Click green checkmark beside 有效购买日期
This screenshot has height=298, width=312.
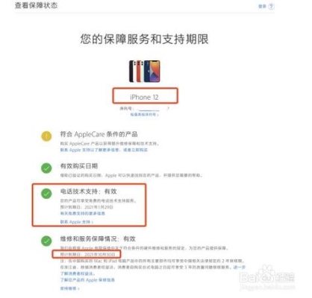46,168
